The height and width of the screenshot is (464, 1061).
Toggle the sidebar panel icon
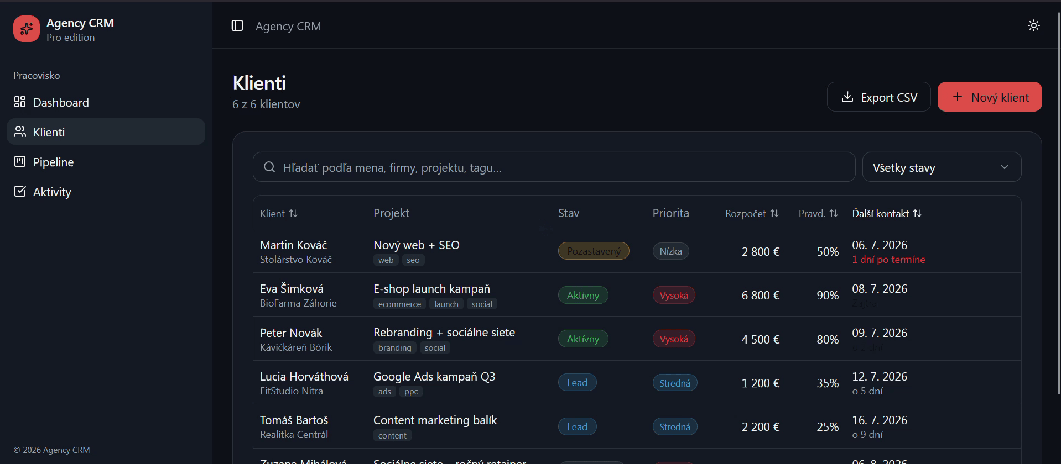[x=237, y=26]
